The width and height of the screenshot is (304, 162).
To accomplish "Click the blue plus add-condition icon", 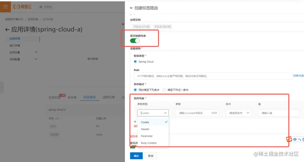I will coord(135,122).
